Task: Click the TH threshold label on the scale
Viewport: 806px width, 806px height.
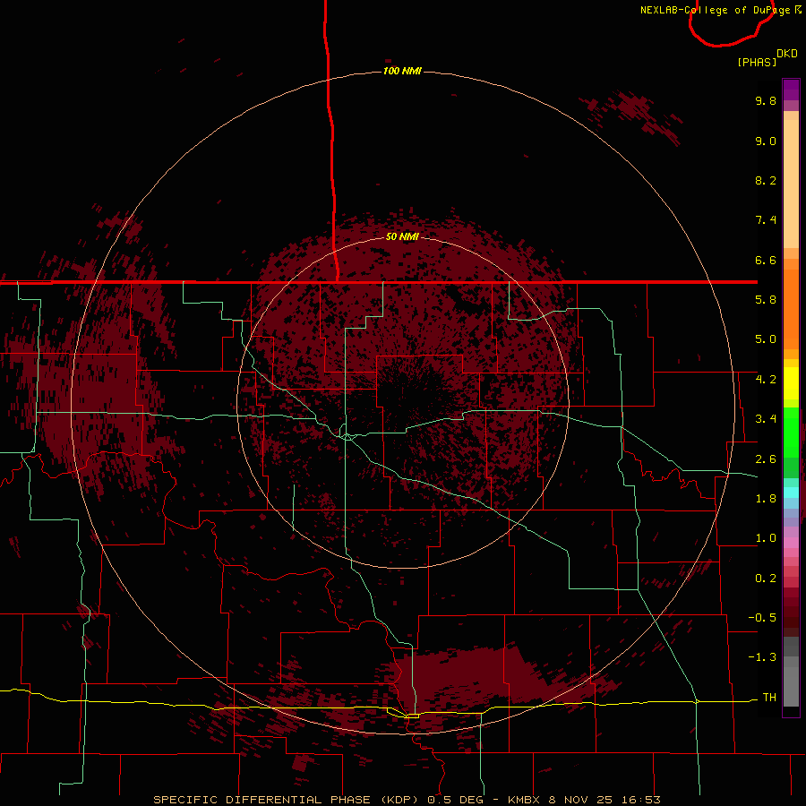Action: tap(769, 698)
